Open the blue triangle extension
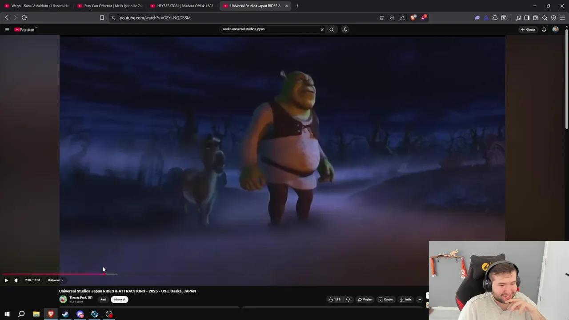Viewport: 569px width, 320px height. pos(486,18)
